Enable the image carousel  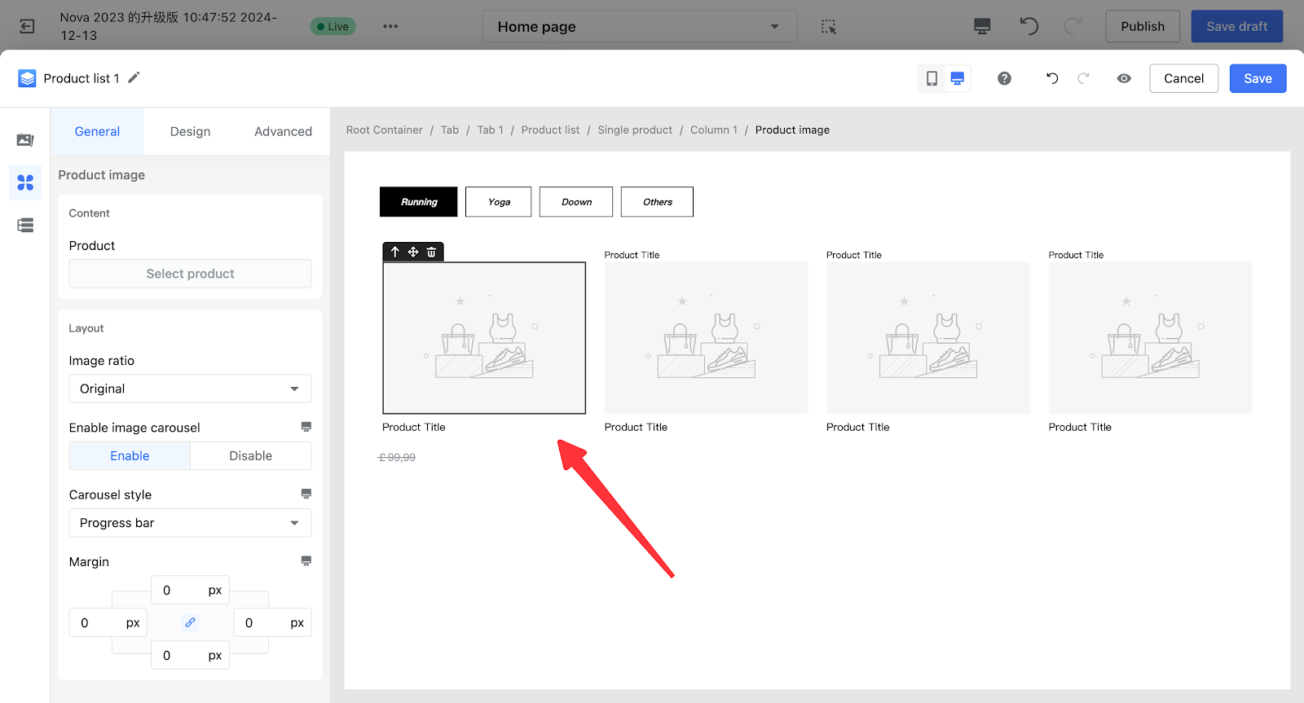pyautogui.click(x=130, y=455)
